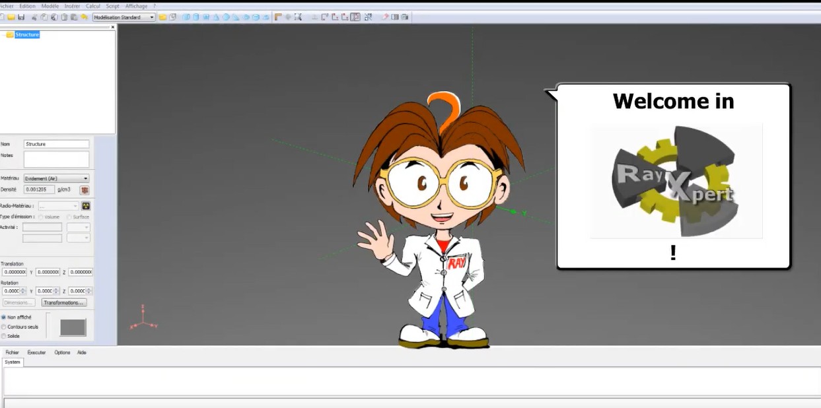The width and height of the screenshot is (821, 408).
Task: Click the Densité value field
Action: [39, 189]
